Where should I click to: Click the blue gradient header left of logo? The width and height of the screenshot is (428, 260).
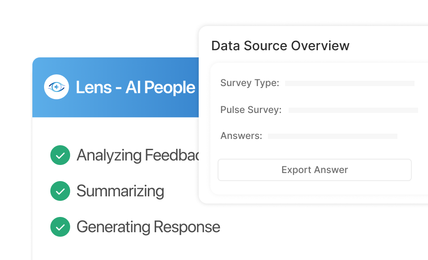[38, 87]
